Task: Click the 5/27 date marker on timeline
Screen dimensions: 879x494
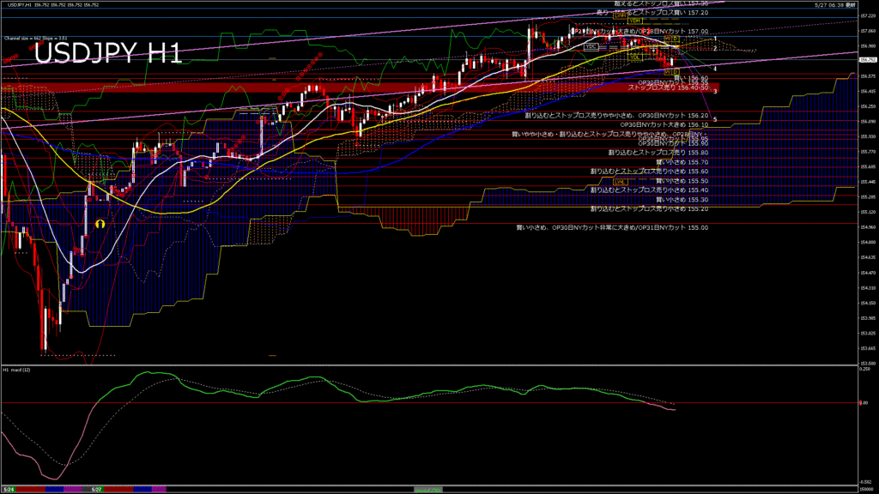Action: coord(98,489)
